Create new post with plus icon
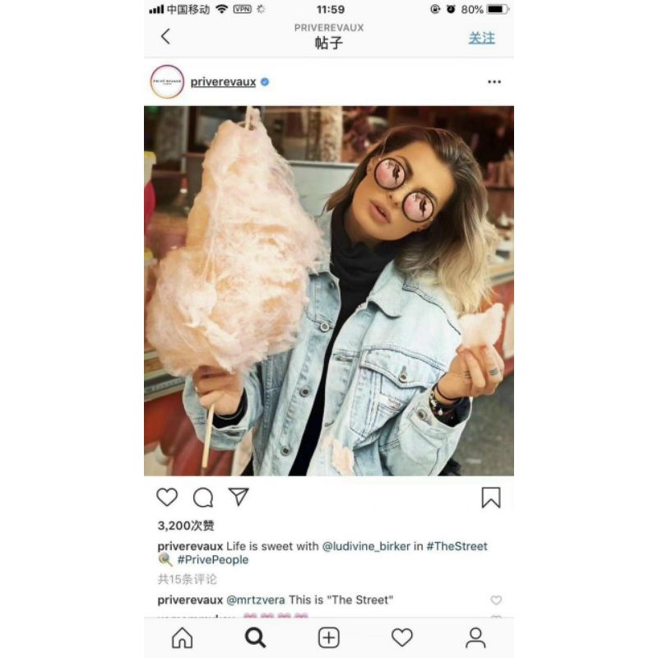This screenshot has height=658, width=658. click(x=328, y=638)
